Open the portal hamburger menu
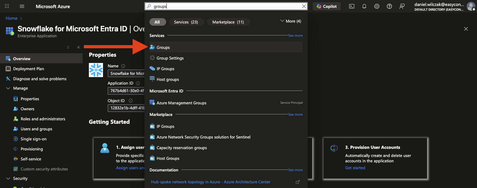Viewport: 477px width, 188px height. pos(22,6)
